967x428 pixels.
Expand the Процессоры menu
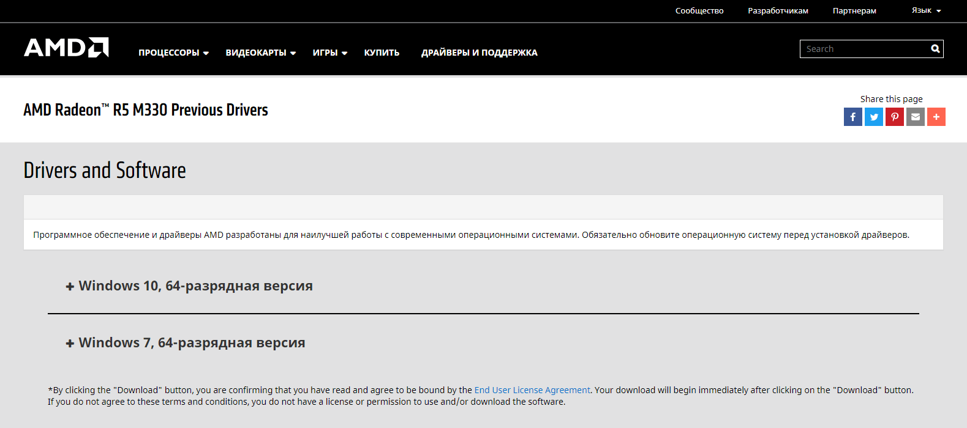click(x=173, y=53)
